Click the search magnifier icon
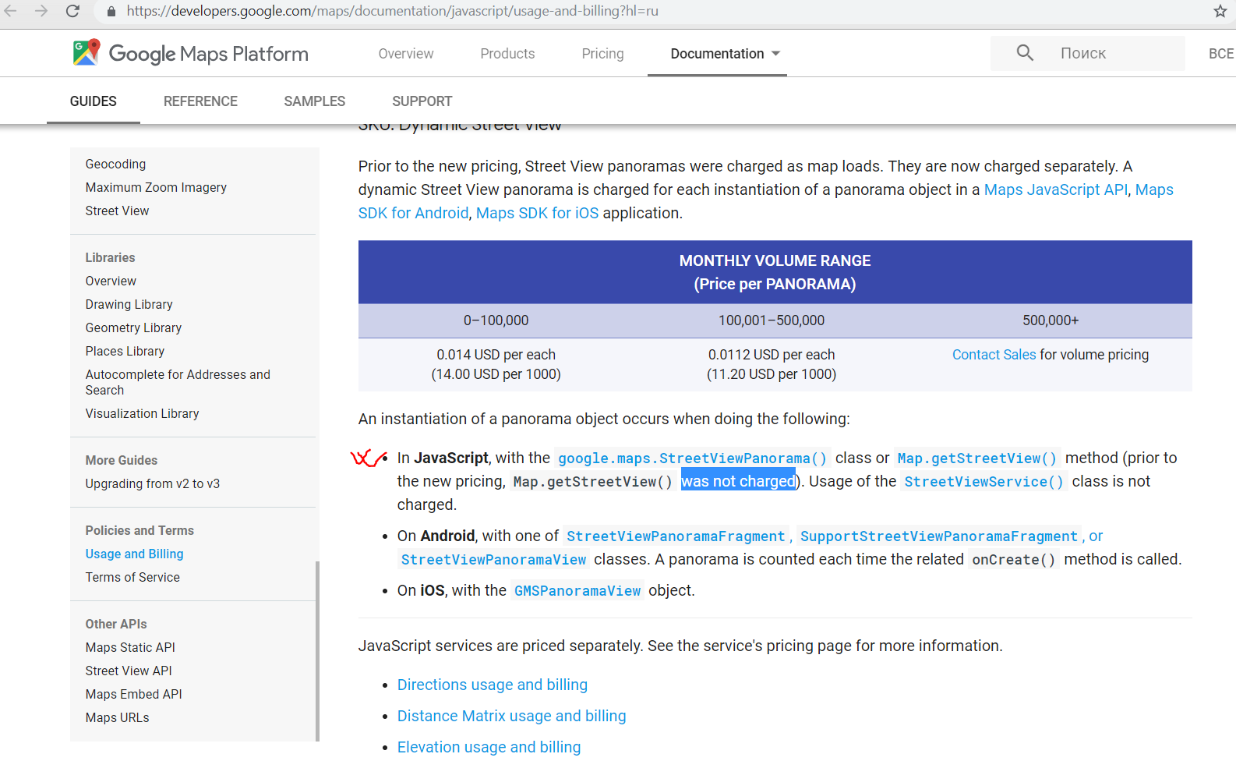The width and height of the screenshot is (1236, 761). pos(1025,53)
